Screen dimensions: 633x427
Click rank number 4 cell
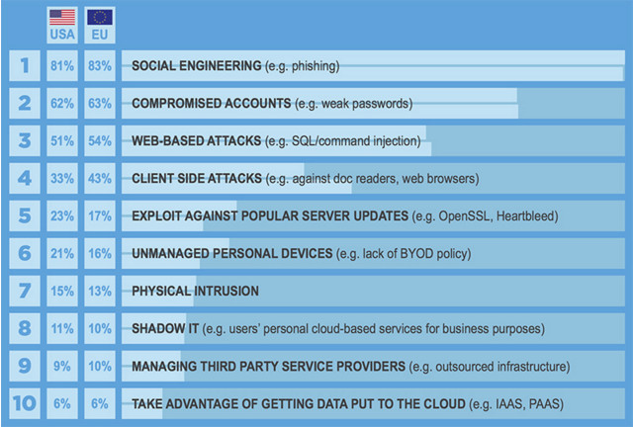pyautogui.click(x=25, y=178)
